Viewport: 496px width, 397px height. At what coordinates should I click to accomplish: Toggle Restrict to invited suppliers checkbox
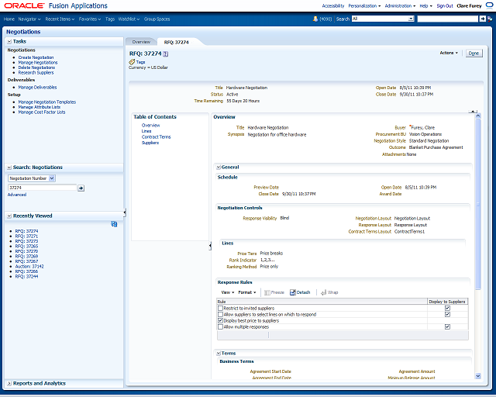coord(220,308)
